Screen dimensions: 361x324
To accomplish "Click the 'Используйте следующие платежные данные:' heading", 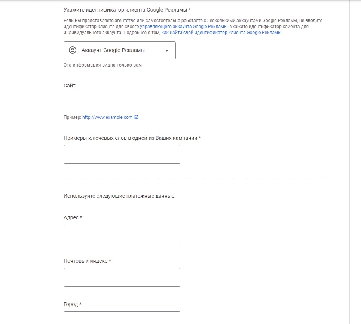I will (119, 196).
